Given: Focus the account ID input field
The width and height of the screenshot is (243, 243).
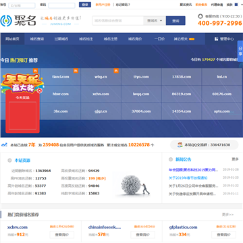Looking at the screenshot, I should tap(22, 5).
